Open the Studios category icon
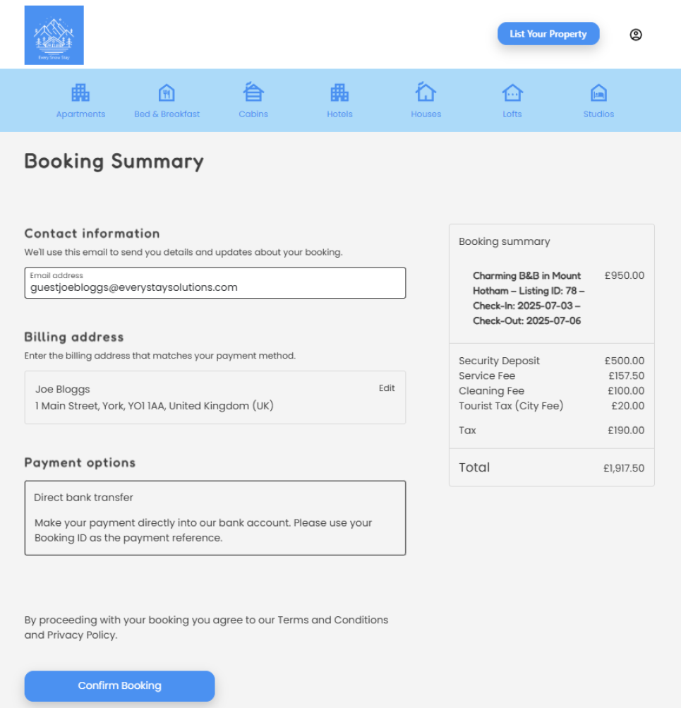681x708 pixels. (598, 92)
